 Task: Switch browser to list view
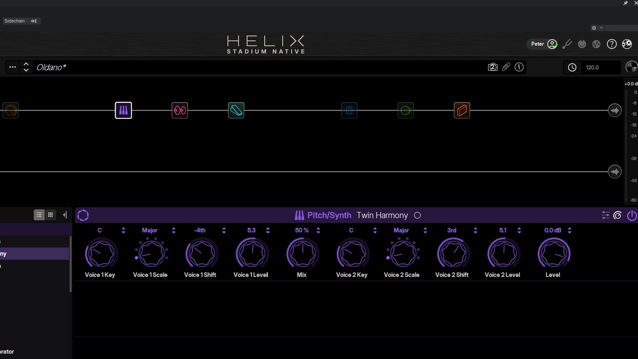(39, 215)
